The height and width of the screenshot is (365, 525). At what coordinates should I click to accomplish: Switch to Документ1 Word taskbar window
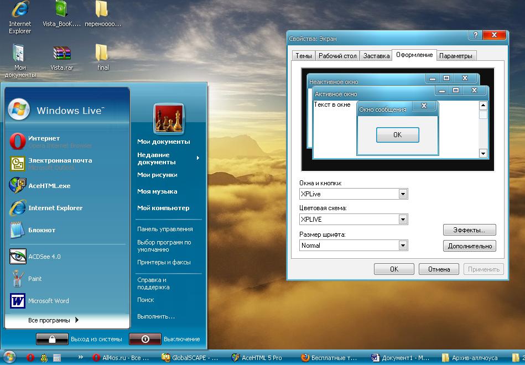coord(400,358)
